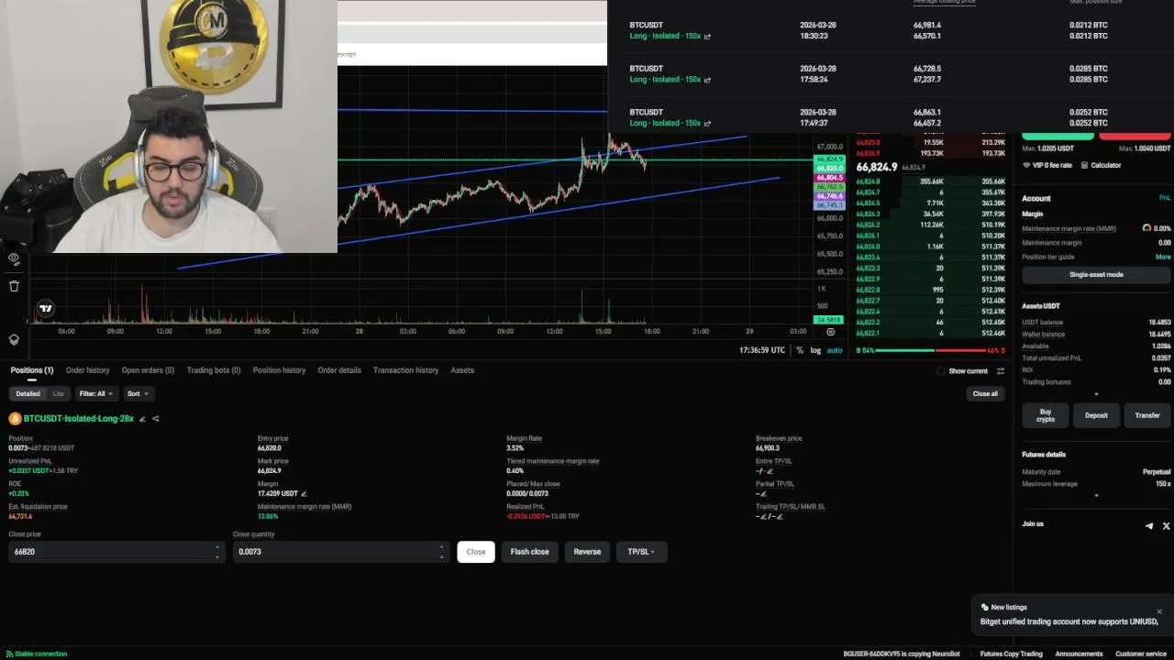
Task: Open the chart object tree layers icon
Action: coord(14,339)
